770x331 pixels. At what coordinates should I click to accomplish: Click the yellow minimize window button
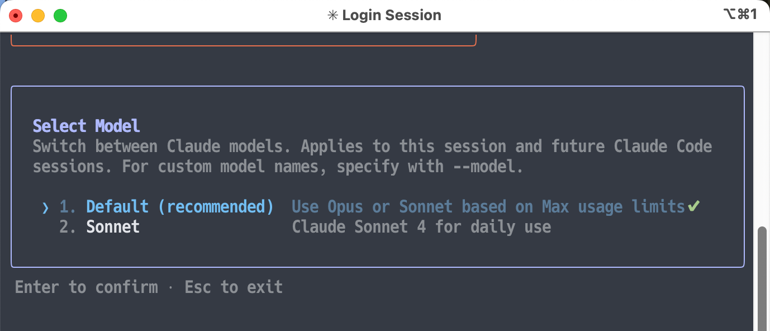(x=38, y=16)
